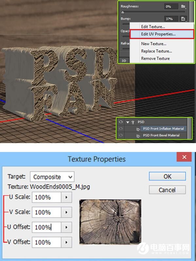Screen dimensions: 196x261
Task: Click the Roughness: label
Action: click(x=130, y=6)
